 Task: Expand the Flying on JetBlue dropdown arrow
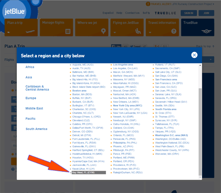[114, 32]
